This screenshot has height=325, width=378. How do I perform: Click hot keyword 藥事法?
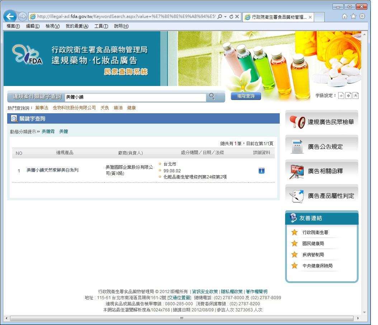tap(42, 108)
